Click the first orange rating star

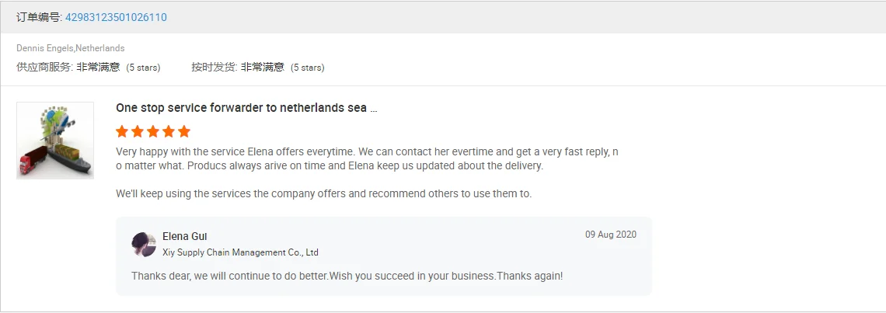[122, 131]
